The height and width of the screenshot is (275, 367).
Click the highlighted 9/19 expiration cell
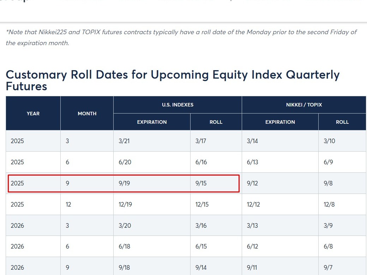(125, 183)
